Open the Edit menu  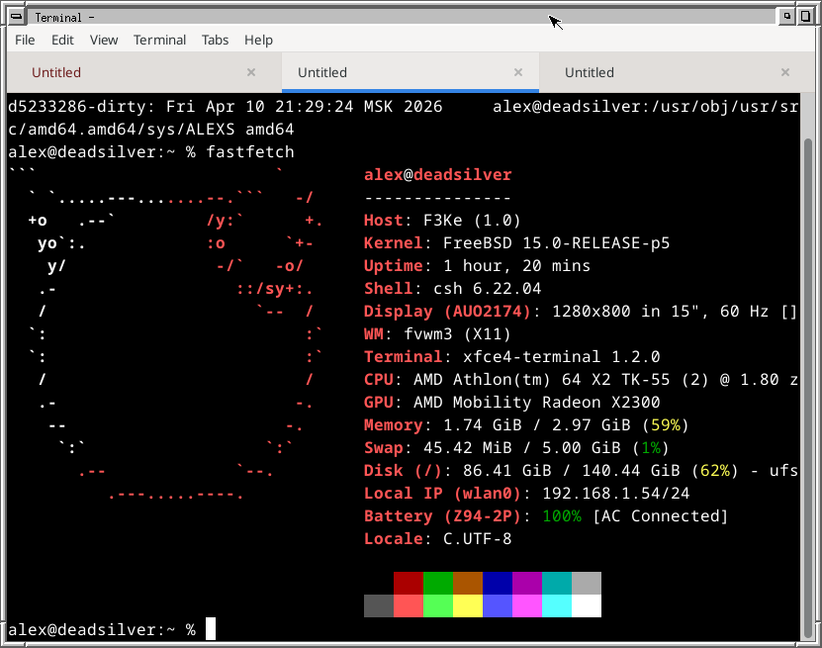click(62, 40)
